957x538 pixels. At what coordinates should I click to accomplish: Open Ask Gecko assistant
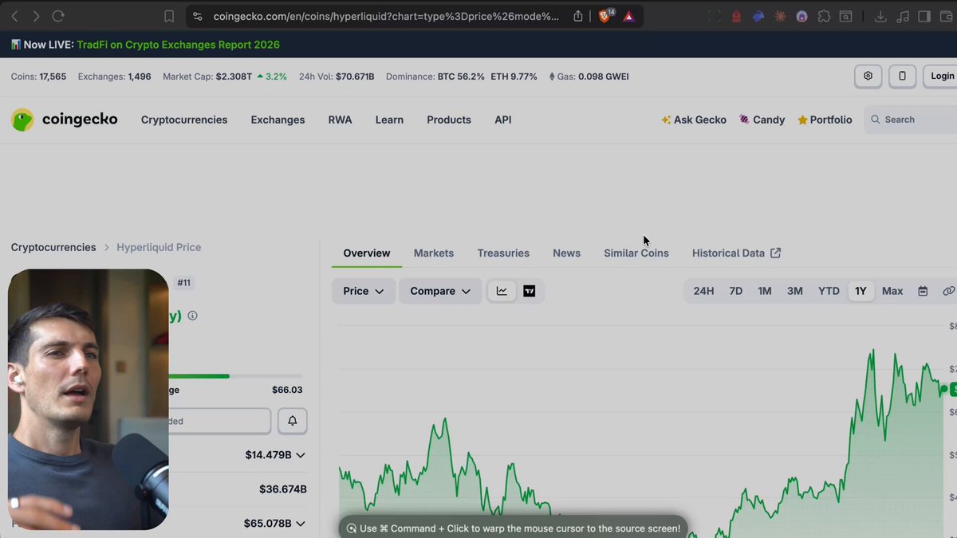(694, 120)
